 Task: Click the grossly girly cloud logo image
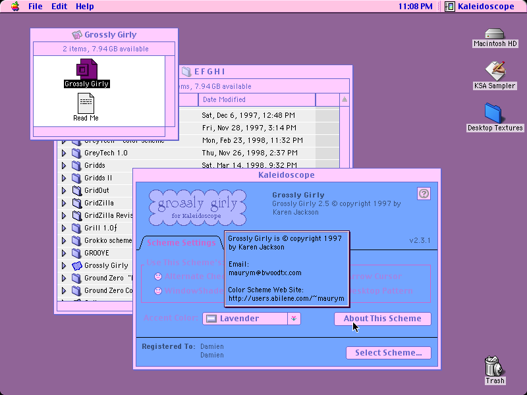click(197, 207)
